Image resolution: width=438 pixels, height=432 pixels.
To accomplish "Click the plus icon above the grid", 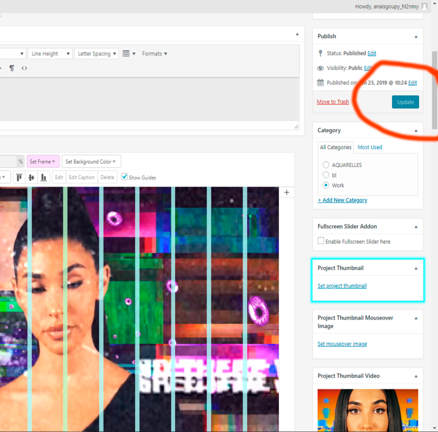I will (x=287, y=192).
